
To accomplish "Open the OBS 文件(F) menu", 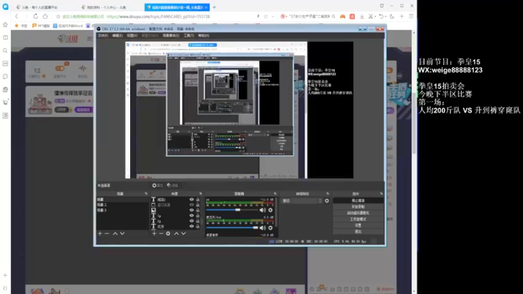I will pyautogui.click(x=103, y=36).
